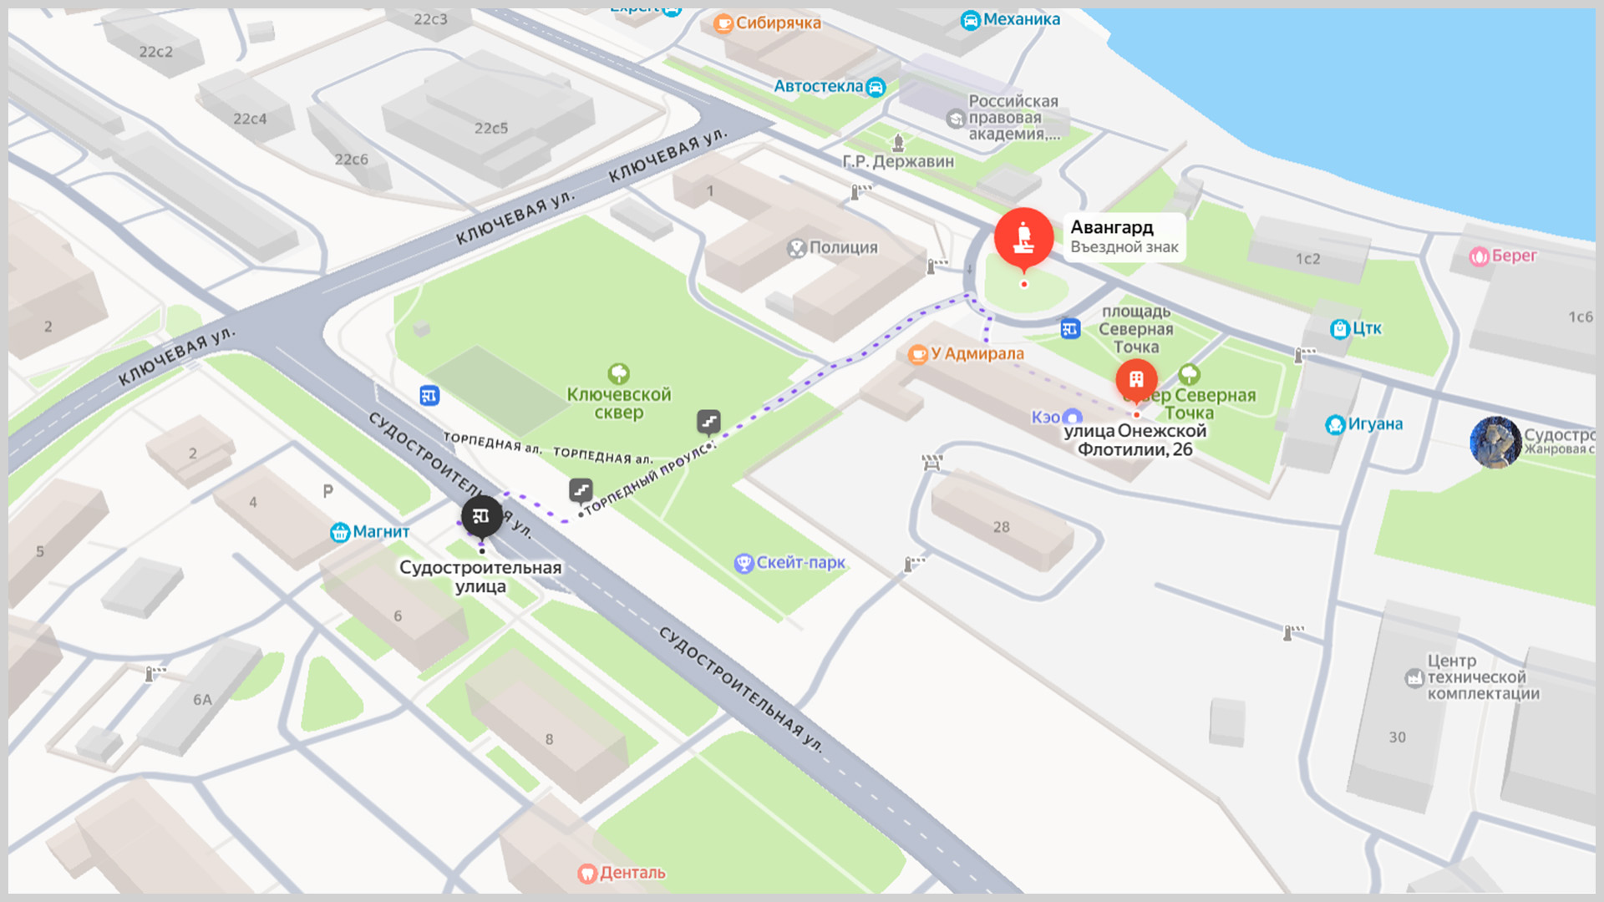Click the Сибирячка cafe label
The height and width of the screenshot is (902, 1604).
coord(778,23)
